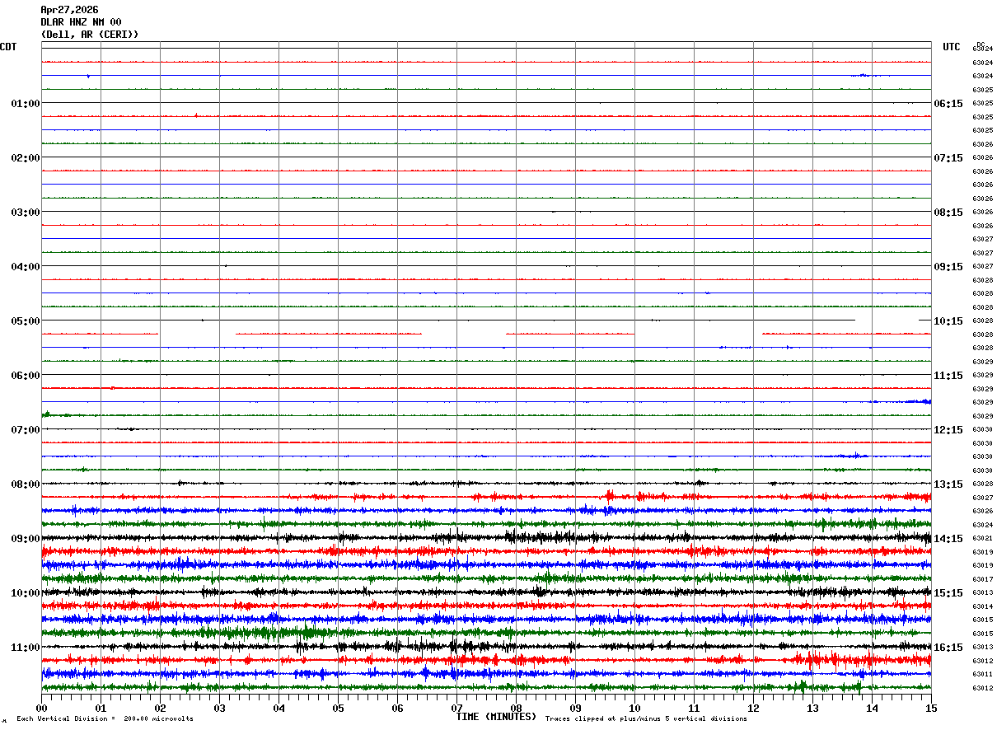Click minute tick label 00 on time axis
This screenshot has height=730, width=997.
(x=41, y=708)
